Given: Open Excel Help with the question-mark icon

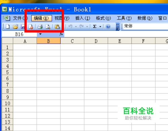Looking at the screenshot, I should click(x=108, y=27).
